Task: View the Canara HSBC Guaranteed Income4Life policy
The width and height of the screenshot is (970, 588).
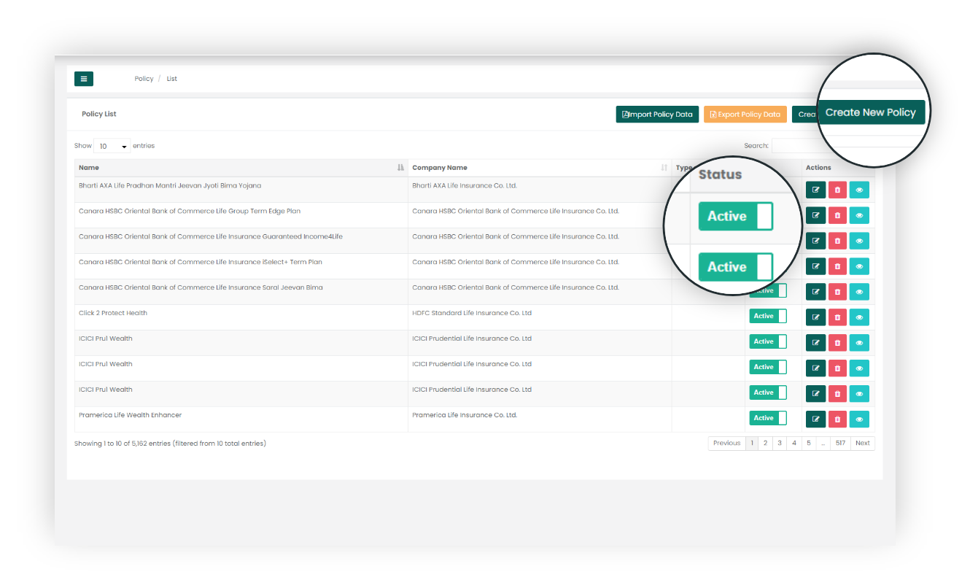Action: pos(859,241)
